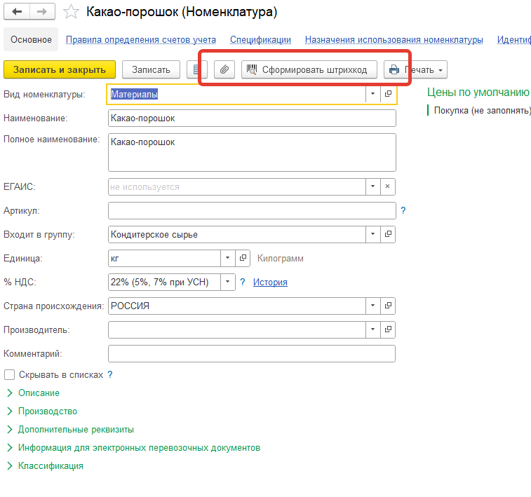Click the Цены по умолчанию heading

pos(478,92)
